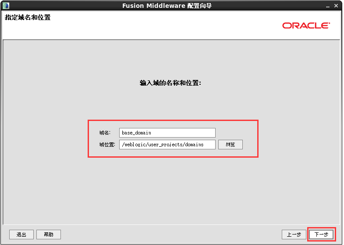Click the Fusion Middleware 配置向导 title text
This screenshot has height=245, width=344.
pos(167,6)
